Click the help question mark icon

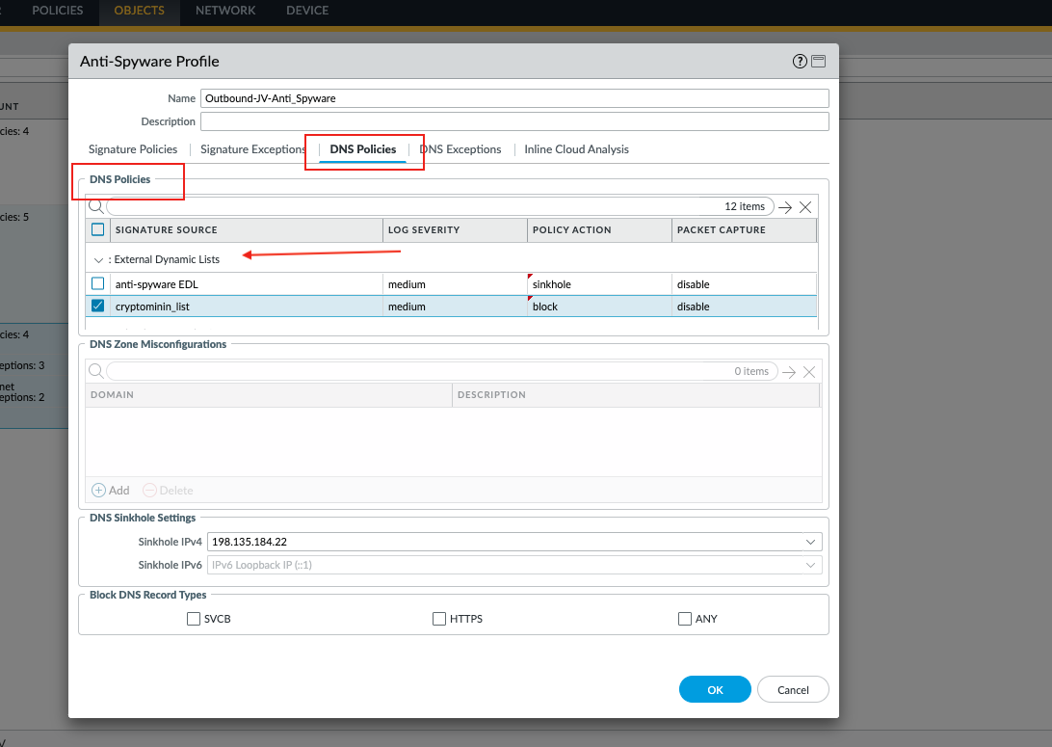pyautogui.click(x=800, y=62)
